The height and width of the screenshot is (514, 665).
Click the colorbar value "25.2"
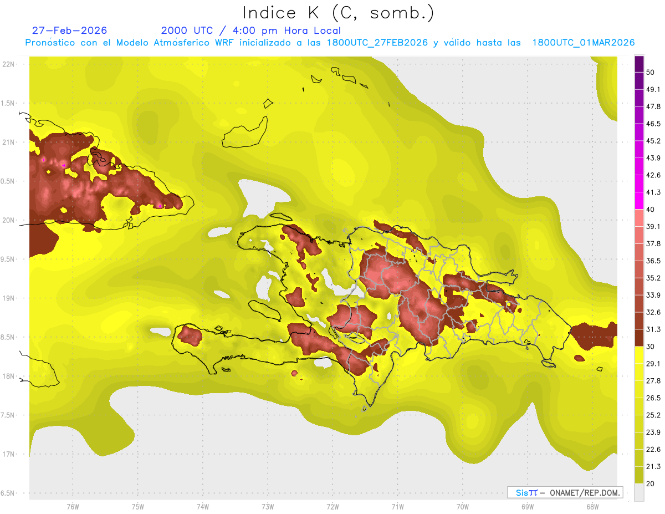[653, 415]
